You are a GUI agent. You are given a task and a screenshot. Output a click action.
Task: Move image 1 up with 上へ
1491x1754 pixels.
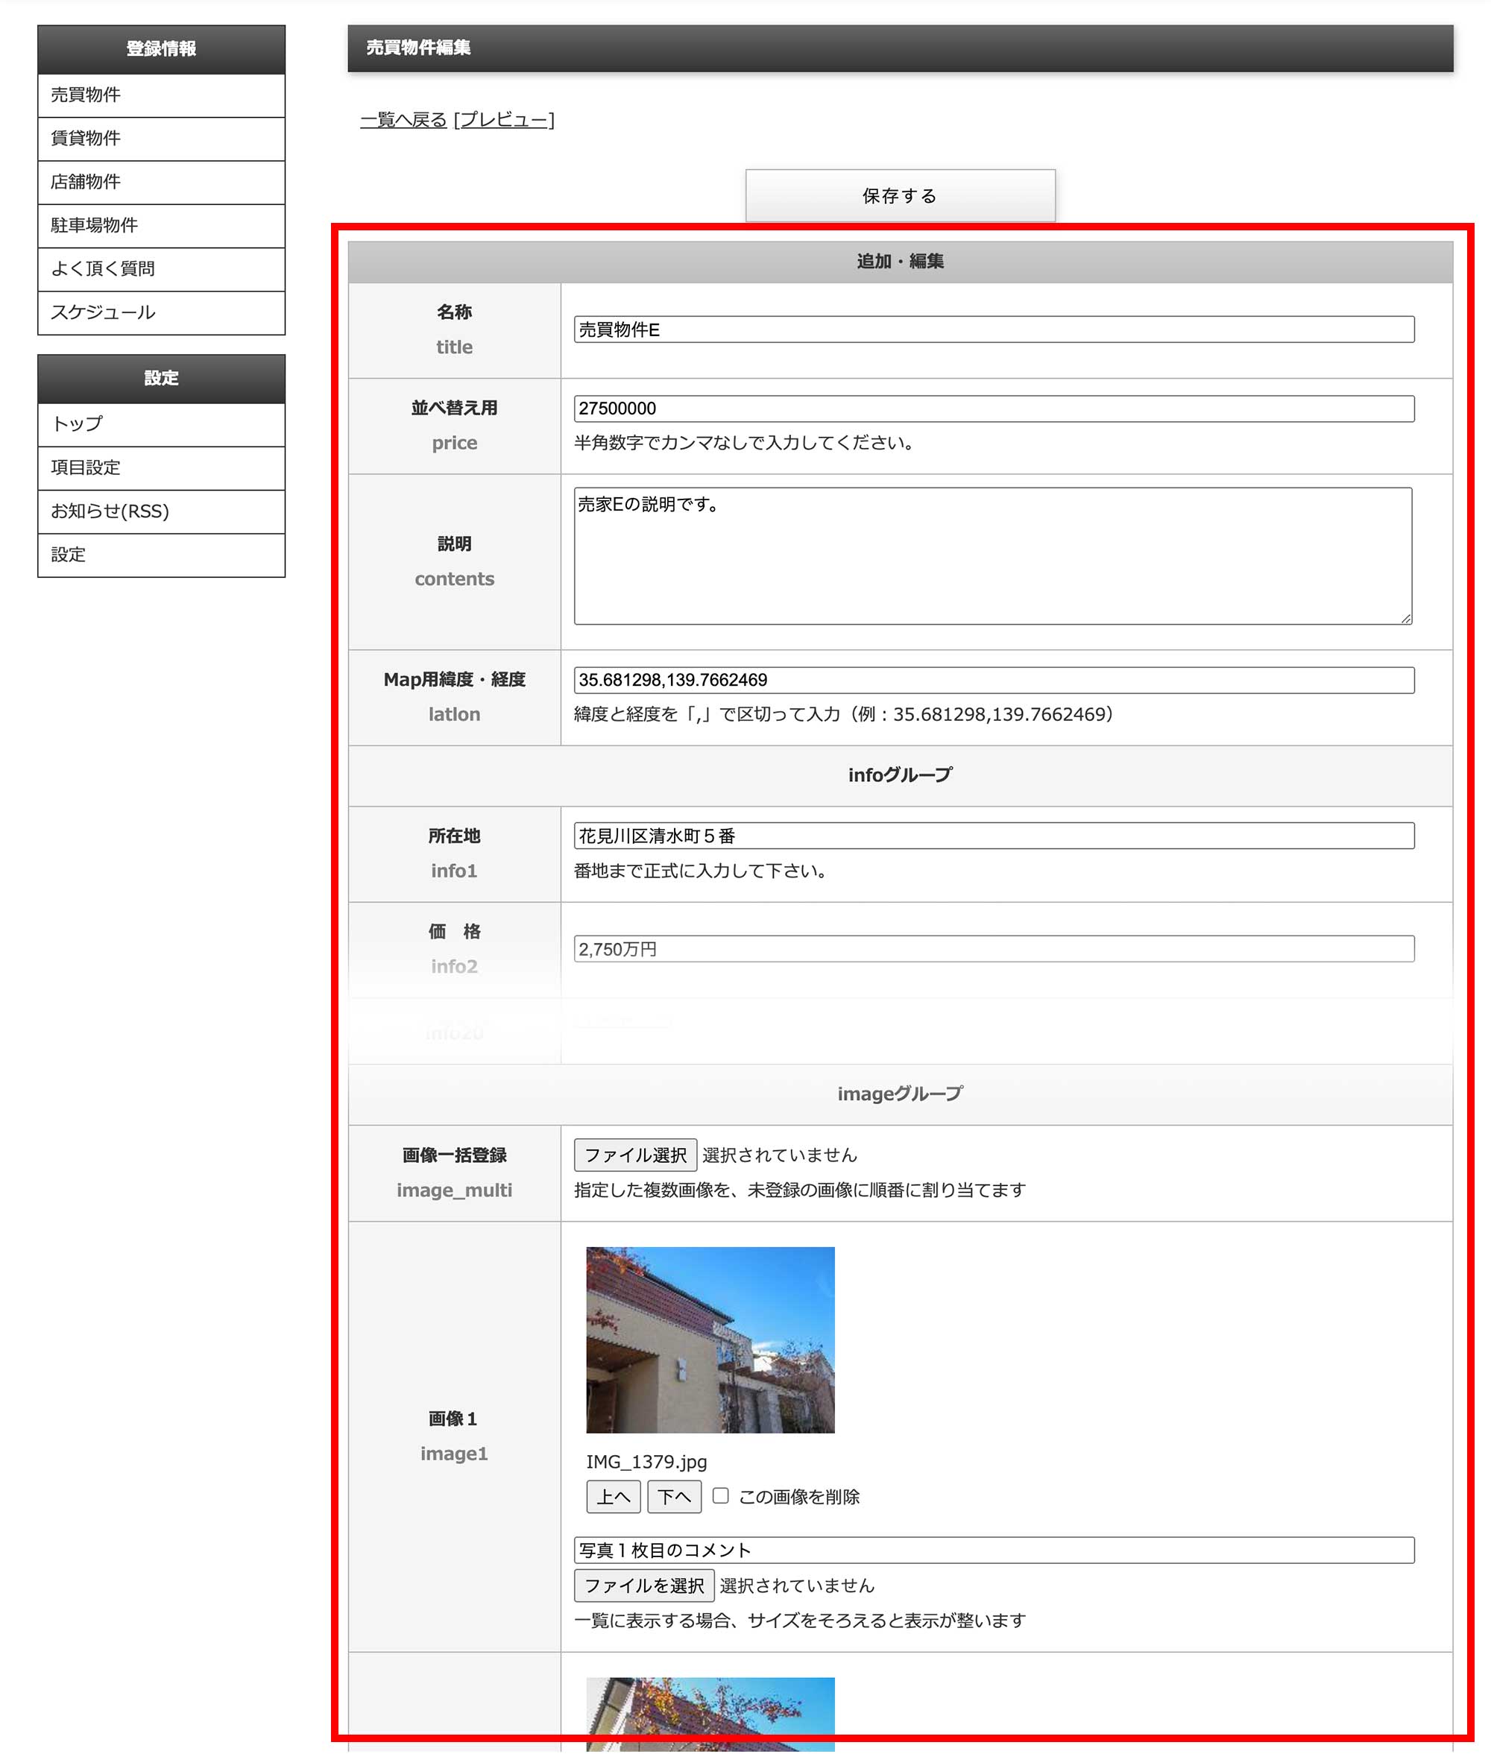click(x=614, y=1497)
